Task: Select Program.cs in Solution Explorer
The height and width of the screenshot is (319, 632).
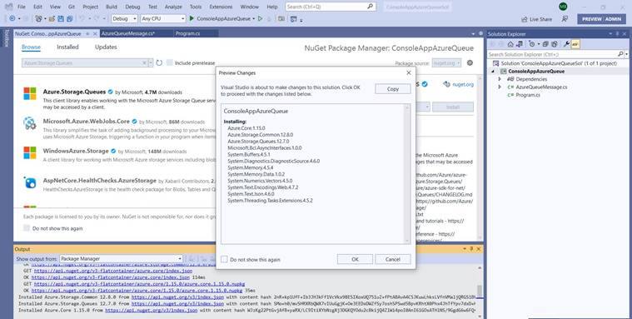Action: 528,95
